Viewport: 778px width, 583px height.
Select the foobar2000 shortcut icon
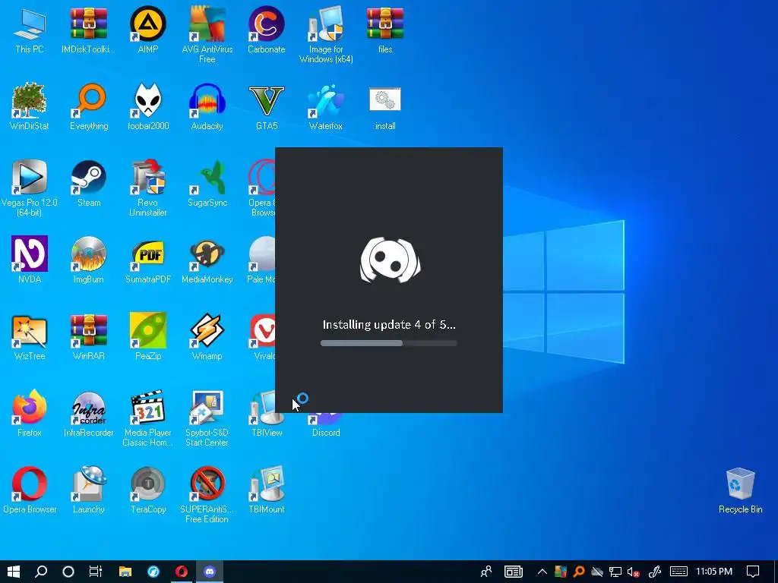tap(148, 101)
